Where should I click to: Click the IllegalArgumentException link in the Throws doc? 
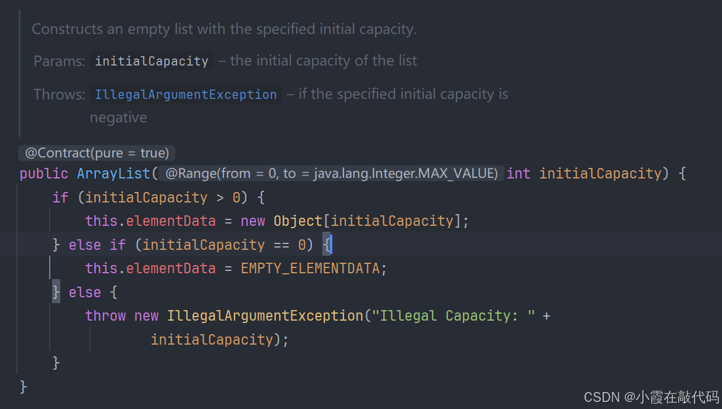[x=185, y=95]
